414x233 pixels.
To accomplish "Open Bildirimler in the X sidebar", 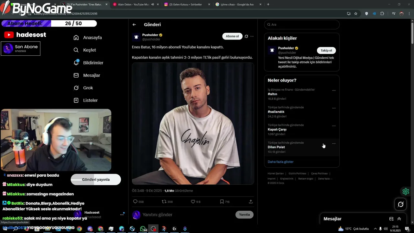I will click(x=88, y=63).
